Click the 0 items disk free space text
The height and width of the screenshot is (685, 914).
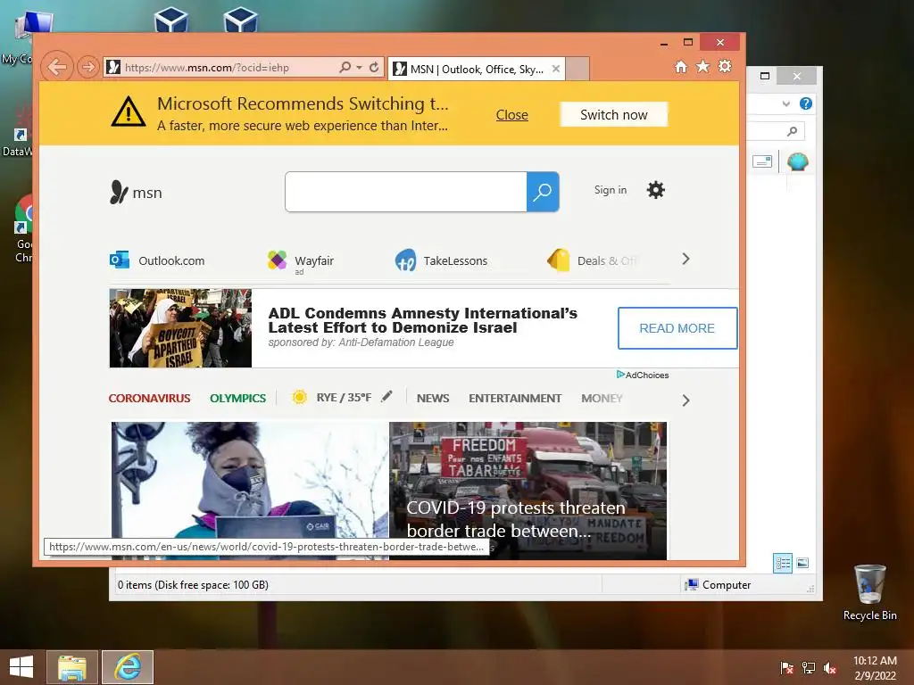(193, 585)
